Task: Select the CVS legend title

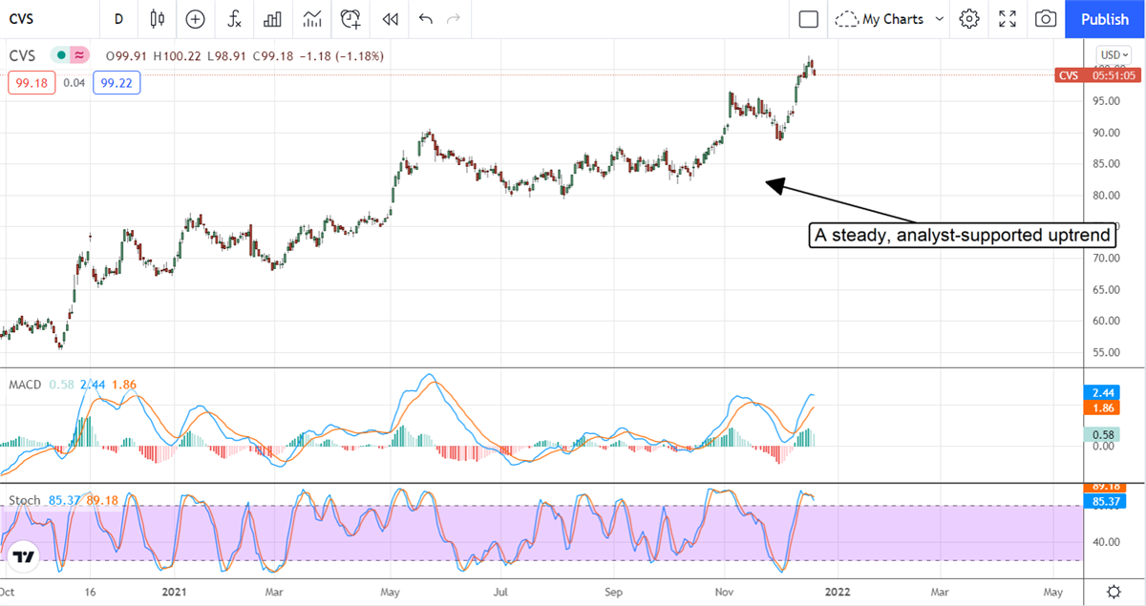Action: click(23, 56)
